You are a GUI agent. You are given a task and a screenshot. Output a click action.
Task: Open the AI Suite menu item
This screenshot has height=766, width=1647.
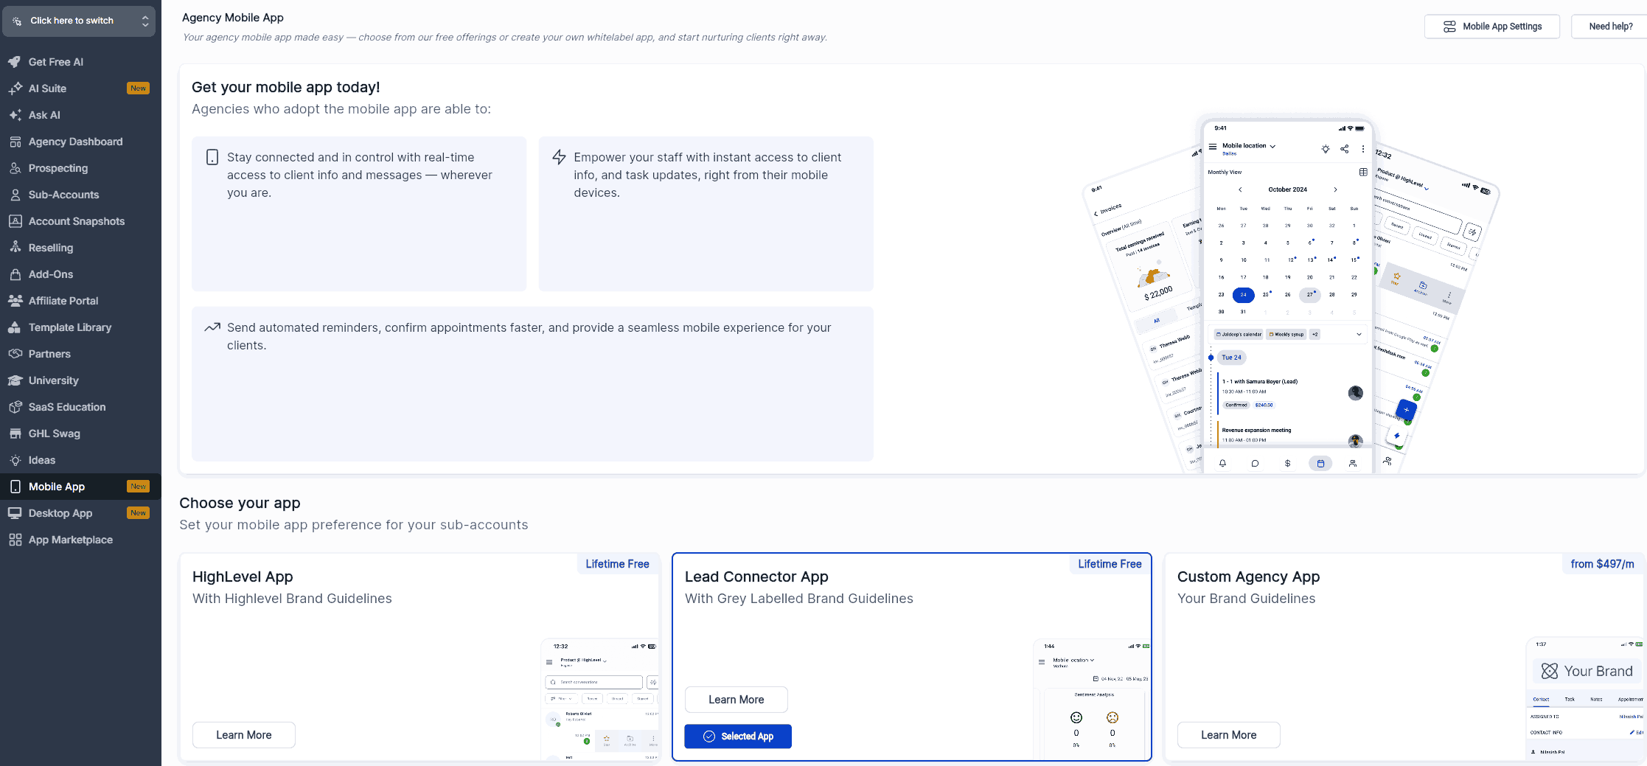[80, 88]
